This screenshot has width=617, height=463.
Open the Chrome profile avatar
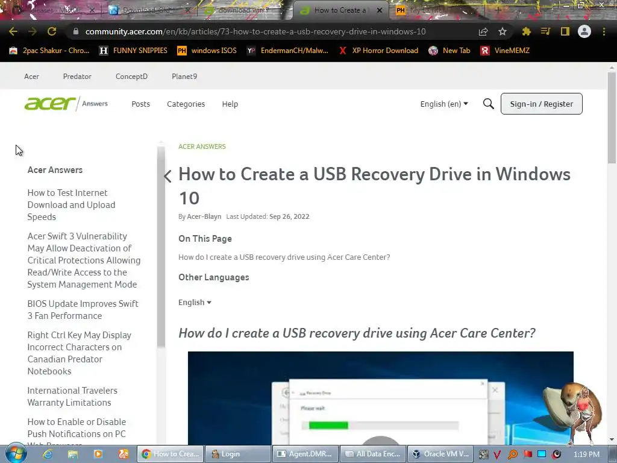click(584, 31)
